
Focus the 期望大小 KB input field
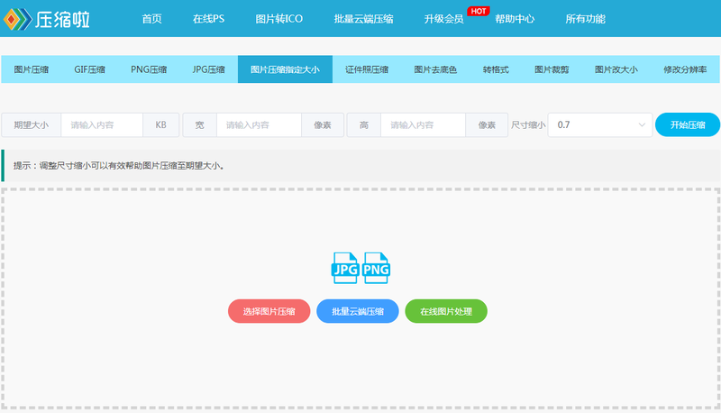[x=102, y=125]
